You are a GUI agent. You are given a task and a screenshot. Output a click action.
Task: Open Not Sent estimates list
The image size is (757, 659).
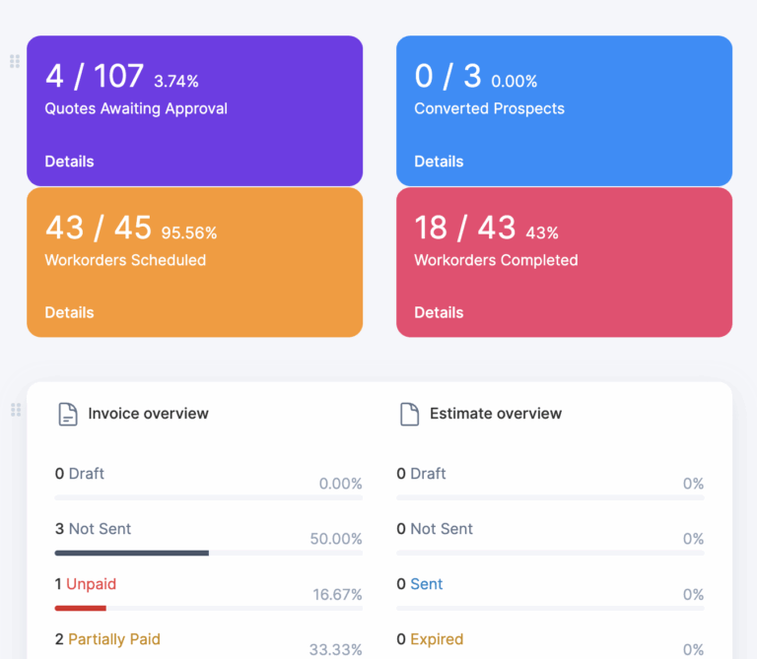click(x=441, y=529)
